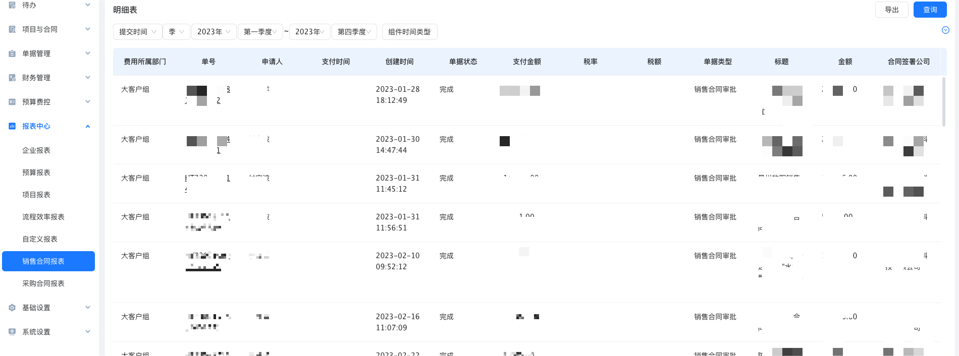Click the circled down-arrow filter expand icon
The height and width of the screenshot is (356, 959).
[x=945, y=30]
